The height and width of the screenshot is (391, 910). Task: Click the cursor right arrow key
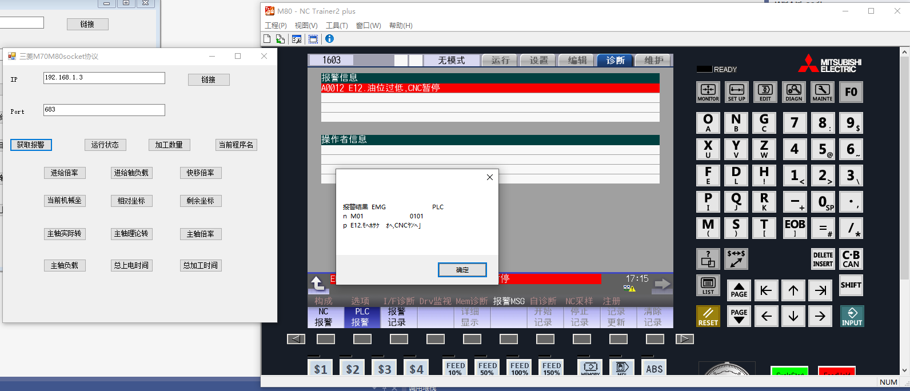click(x=821, y=316)
